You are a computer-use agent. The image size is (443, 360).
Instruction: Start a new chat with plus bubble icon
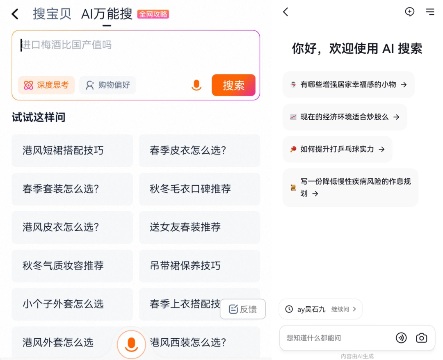pyautogui.click(x=409, y=12)
